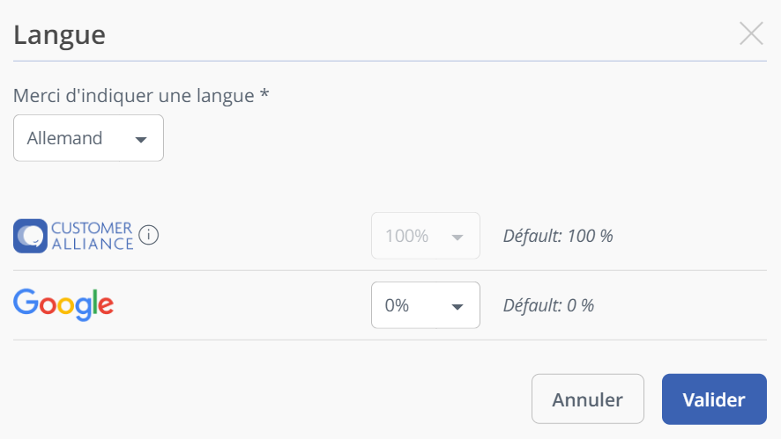The height and width of the screenshot is (439, 781).
Task: Open the Allemand language dropdown
Action: click(x=89, y=138)
